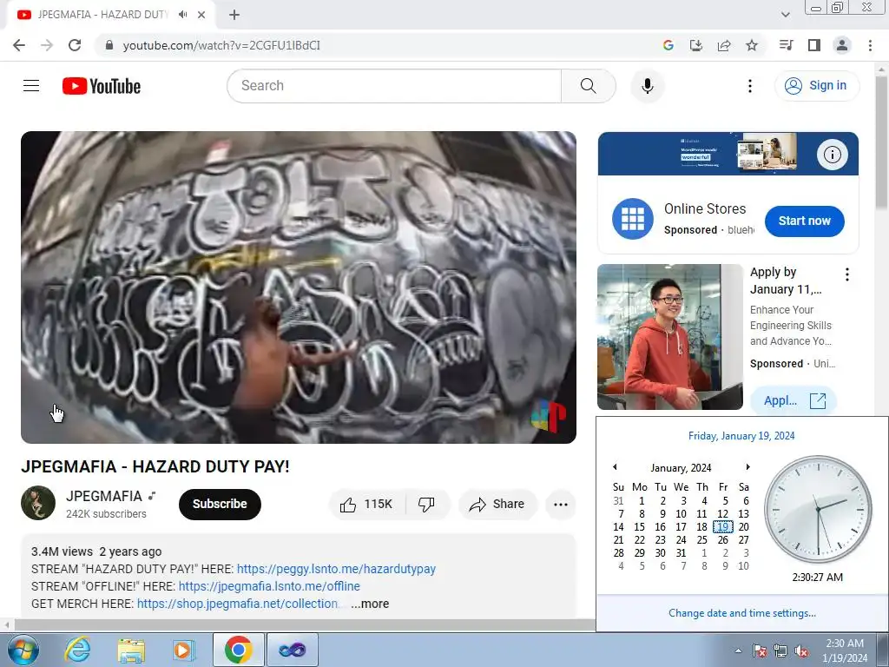Like the video (115K)
The image size is (889, 667).
click(x=367, y=505)
